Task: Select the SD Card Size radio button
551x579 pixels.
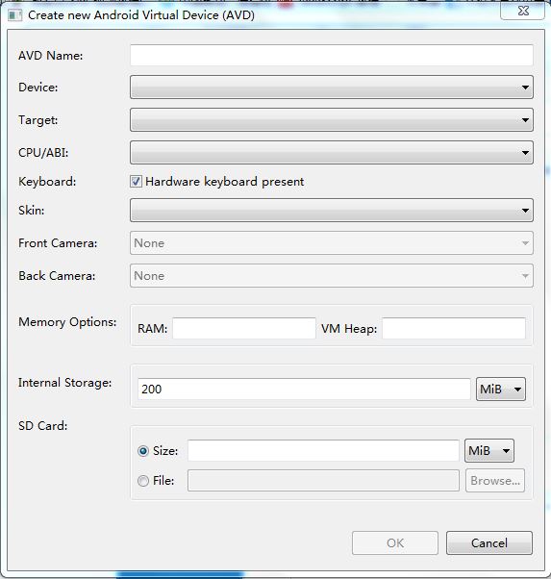Action: [143, 451]
